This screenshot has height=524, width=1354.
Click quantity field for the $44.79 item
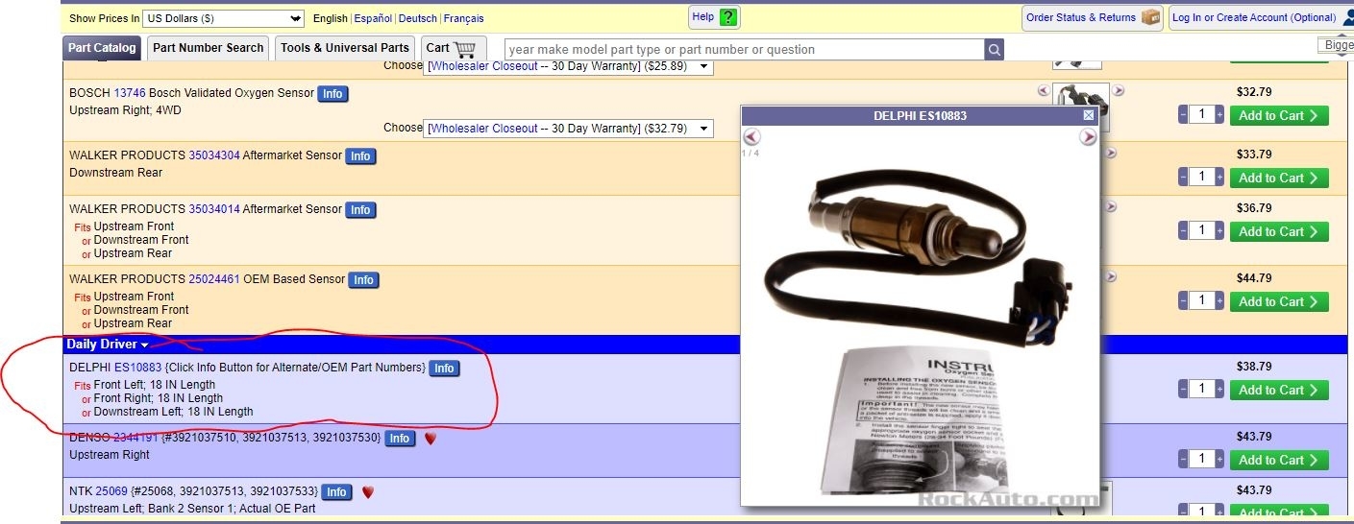[x=1202, y=301]
